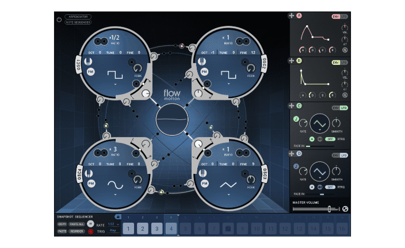The image size is (405, 248).
Task: Click the OSC2 FDBK knob
Action: [251, 68]
